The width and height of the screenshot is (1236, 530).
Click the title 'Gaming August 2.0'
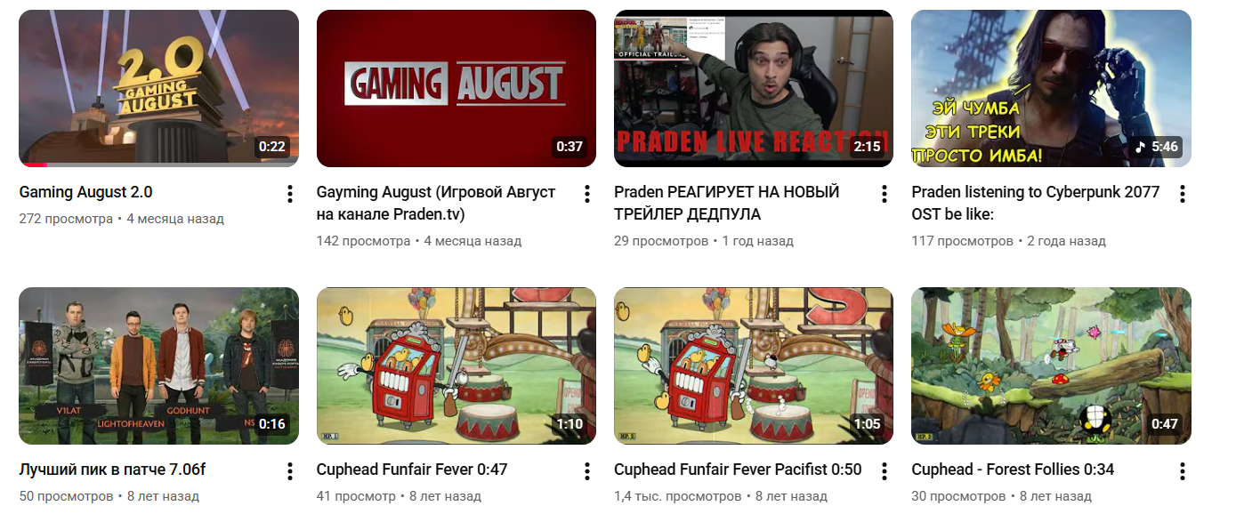(85, 192)
